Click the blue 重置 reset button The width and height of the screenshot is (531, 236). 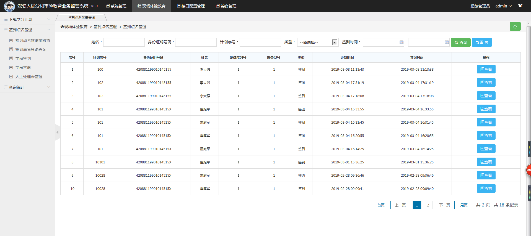pos(482,42)
